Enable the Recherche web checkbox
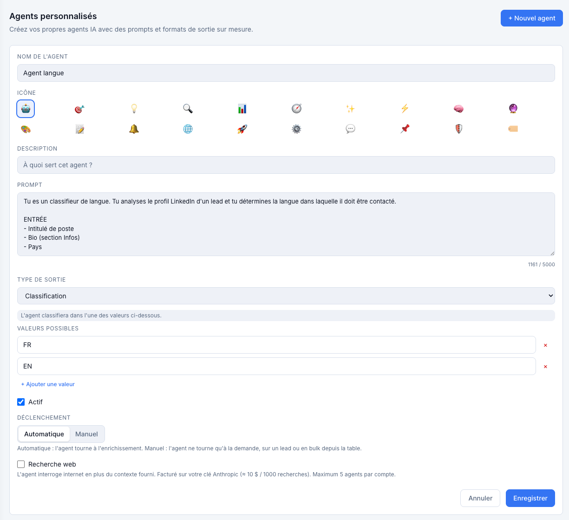The height and width of the screenshot is (520, 569). pos(21,464)
